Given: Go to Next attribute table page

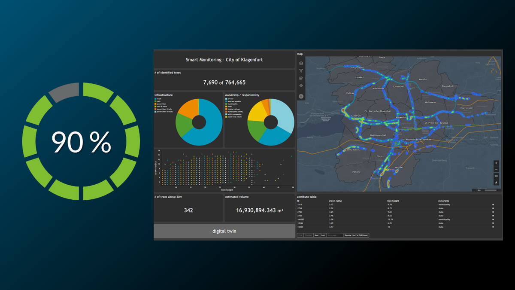Looking at the screenshot, I should [316, 235].
